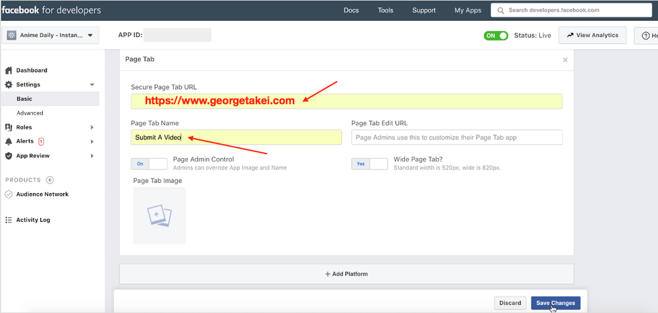
Task: Expand the Roles submenu arrow
Action: coord(92,127)
